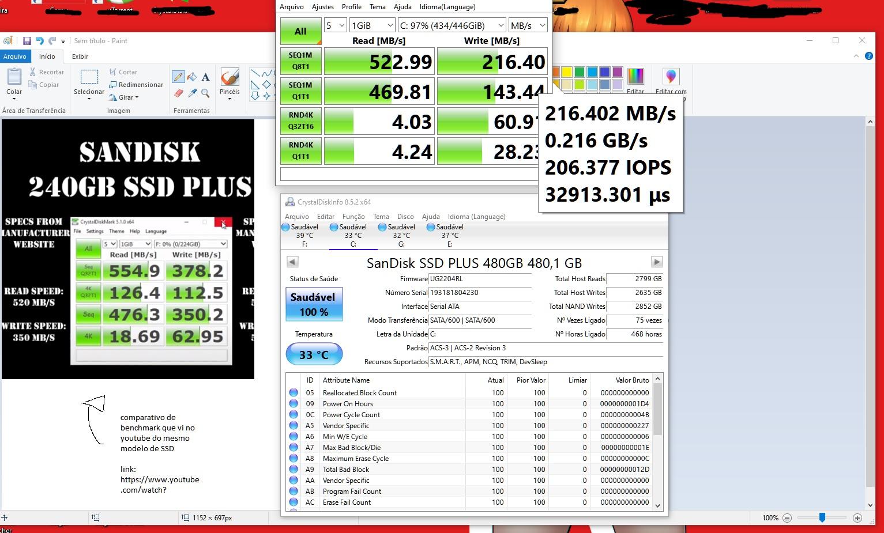Go to next disk with the right arrow
884x533 pixels.
tap(657, 262)
